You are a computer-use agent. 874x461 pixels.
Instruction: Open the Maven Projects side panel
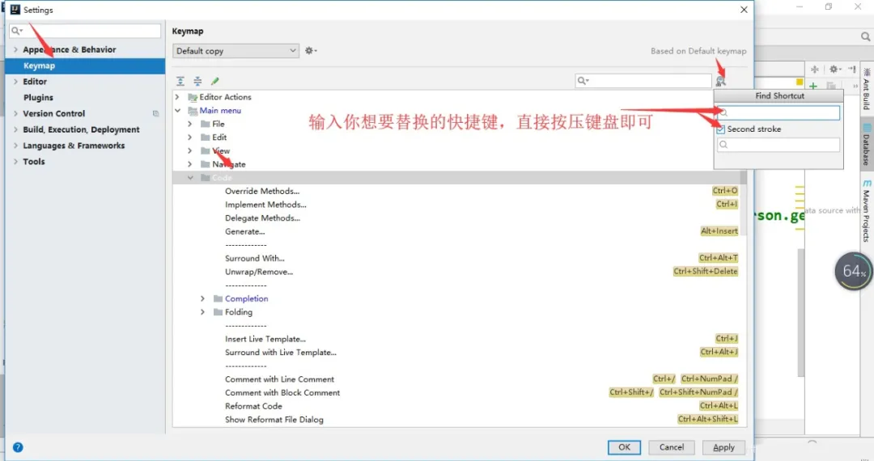coord(866,212)
